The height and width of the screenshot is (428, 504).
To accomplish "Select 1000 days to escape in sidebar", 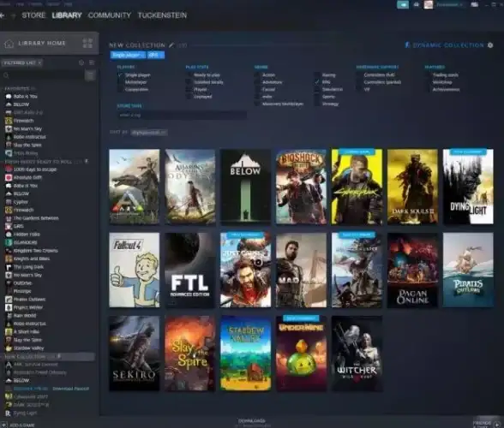I will pyautogui.click(x=35, y=169).
